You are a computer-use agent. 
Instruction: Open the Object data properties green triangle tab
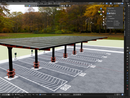[127, 83]
